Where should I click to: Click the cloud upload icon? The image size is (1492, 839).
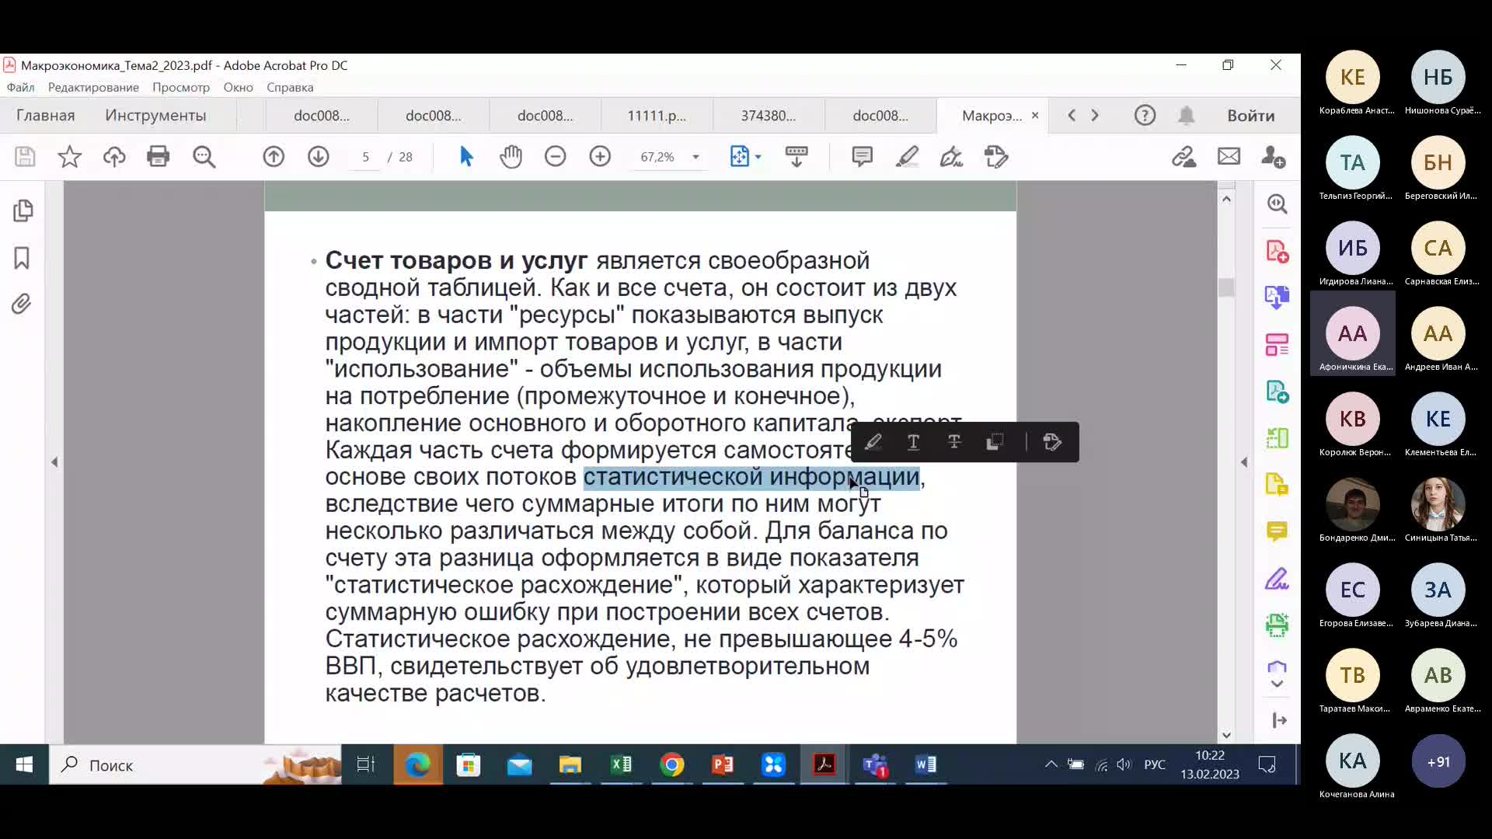tap(114, 157)
